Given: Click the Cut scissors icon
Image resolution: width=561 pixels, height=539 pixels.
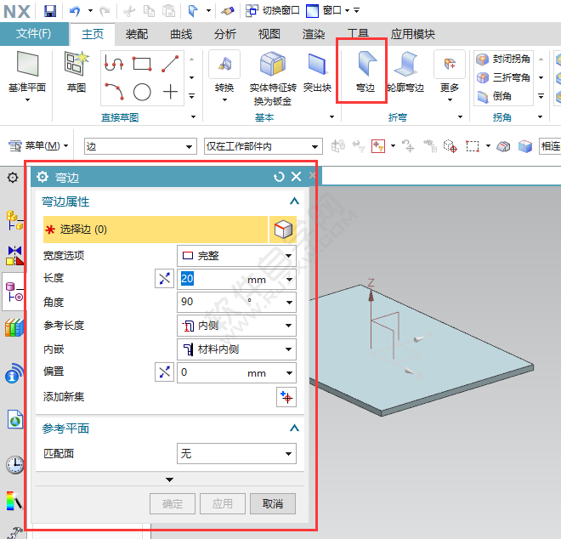Looking at the screenshot, I should coord(129,11).
